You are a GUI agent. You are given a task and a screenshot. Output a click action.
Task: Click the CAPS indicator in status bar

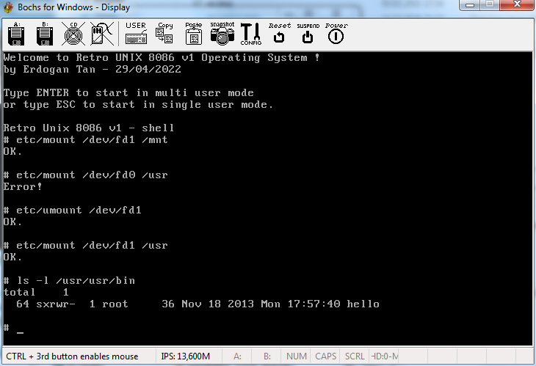325,356
